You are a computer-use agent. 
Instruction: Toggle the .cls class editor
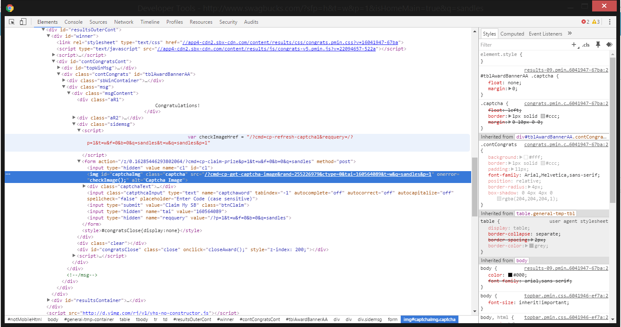(x=586, y=45)
